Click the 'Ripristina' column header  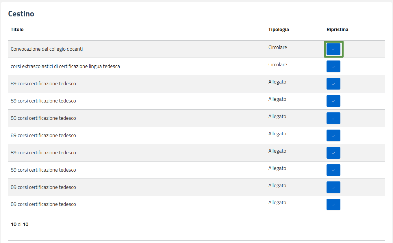tap(337, 29)
